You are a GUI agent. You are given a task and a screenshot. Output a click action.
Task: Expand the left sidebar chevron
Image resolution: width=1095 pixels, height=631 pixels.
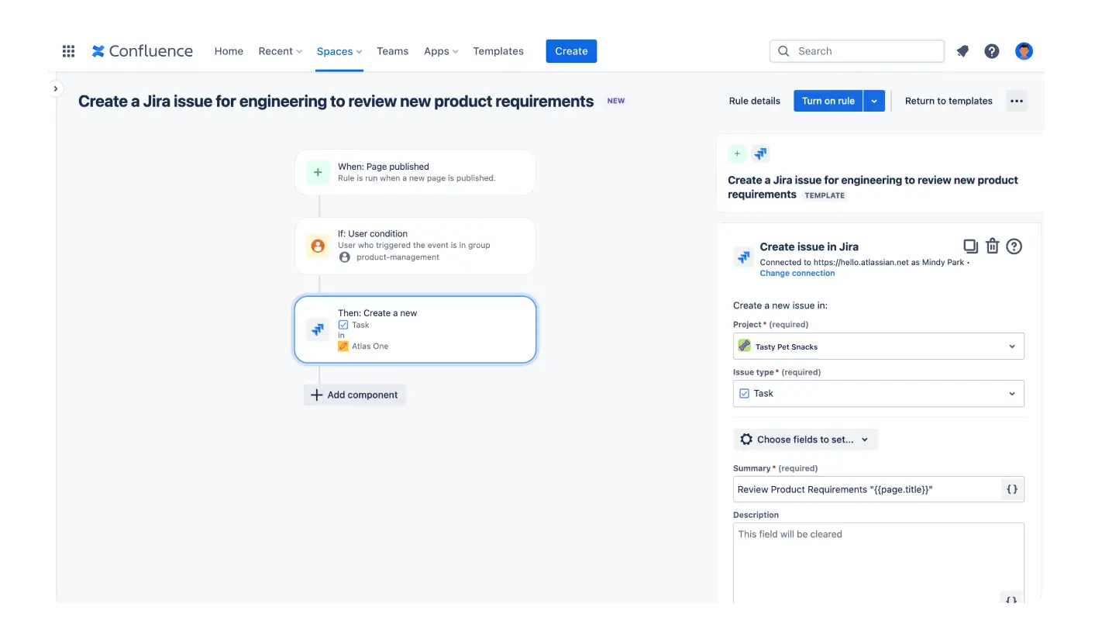click(x=56, y=88)
